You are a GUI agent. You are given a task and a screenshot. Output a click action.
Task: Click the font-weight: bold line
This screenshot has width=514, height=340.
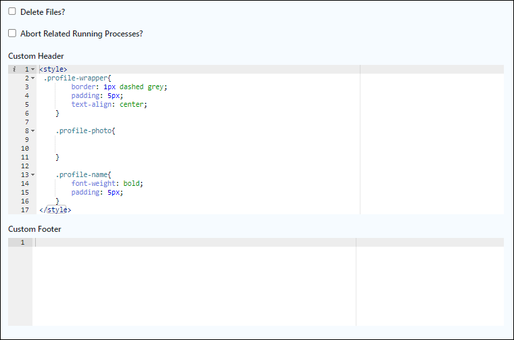(x=107, y=183)
